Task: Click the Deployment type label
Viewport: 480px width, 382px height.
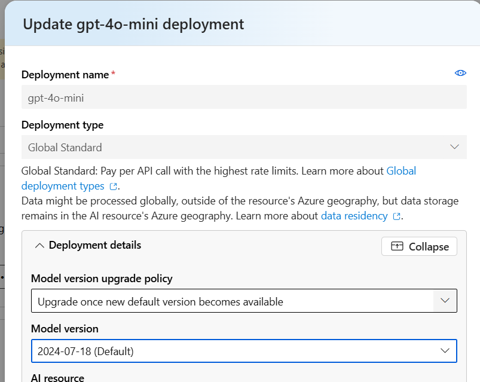Action: click(x=62, y=125)
